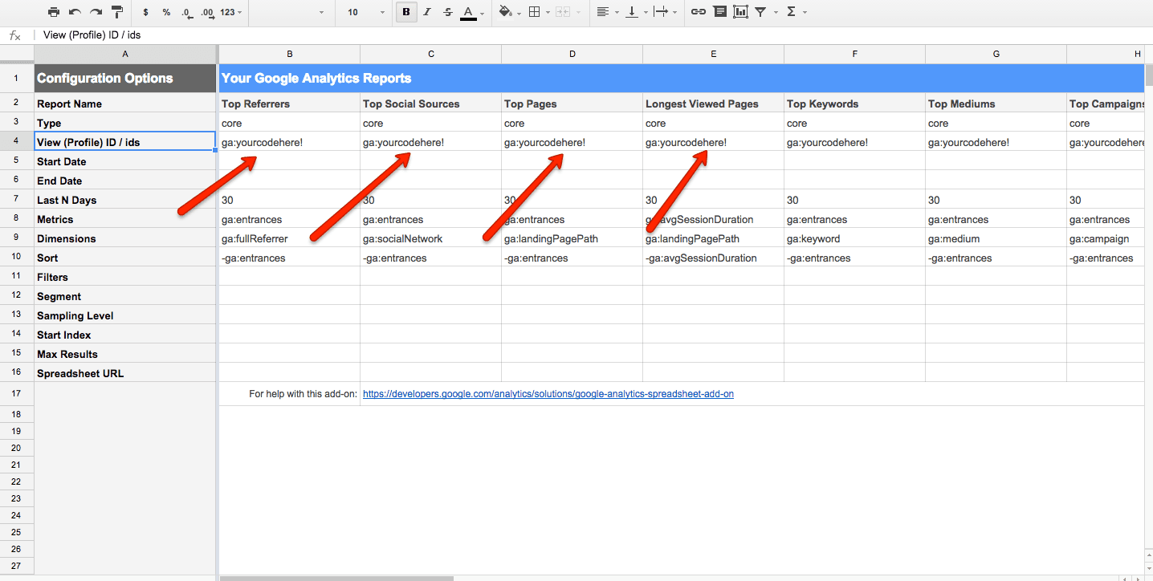Click the Print icon
This screenshot has height=581, width=1153.
point(54,12)
